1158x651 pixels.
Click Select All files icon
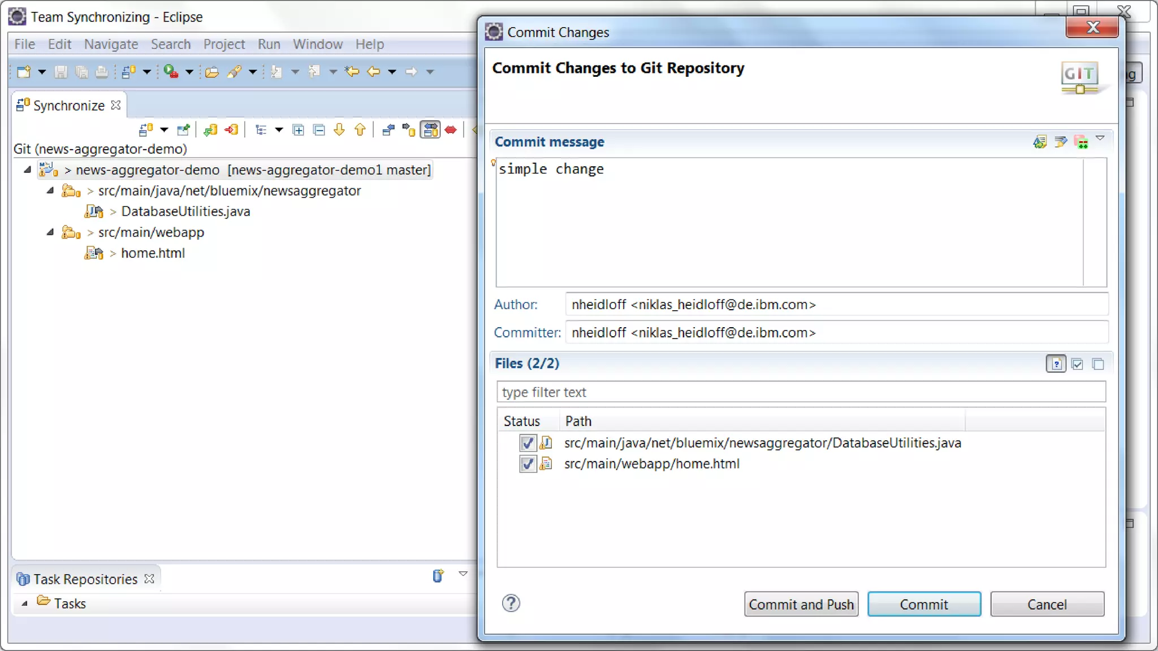pyautogui.click(x=1077, y=364)
